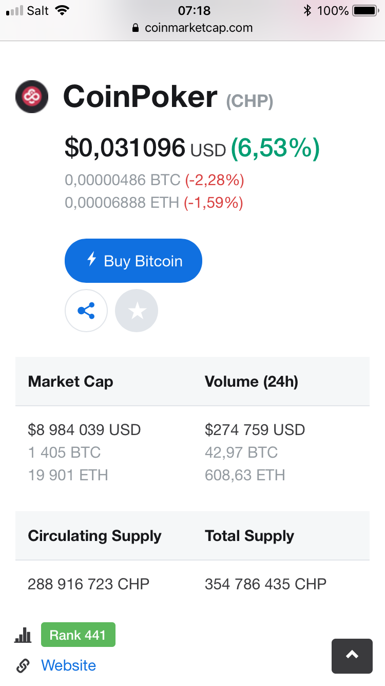Open the Website link
Viewport: 385px width, 686px height.
pyautogui.click(x=68, y=665)
